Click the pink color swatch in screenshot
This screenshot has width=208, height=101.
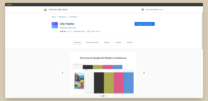coord(119,83)
